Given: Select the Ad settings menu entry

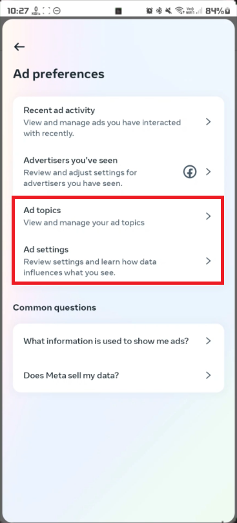Looking at the screenshot, I should [x=119, y=261].
